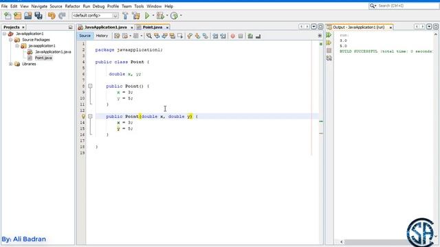Click the Undo toolbar icon
The width and height of the screenshot is (440, 247).
(52, 16)
